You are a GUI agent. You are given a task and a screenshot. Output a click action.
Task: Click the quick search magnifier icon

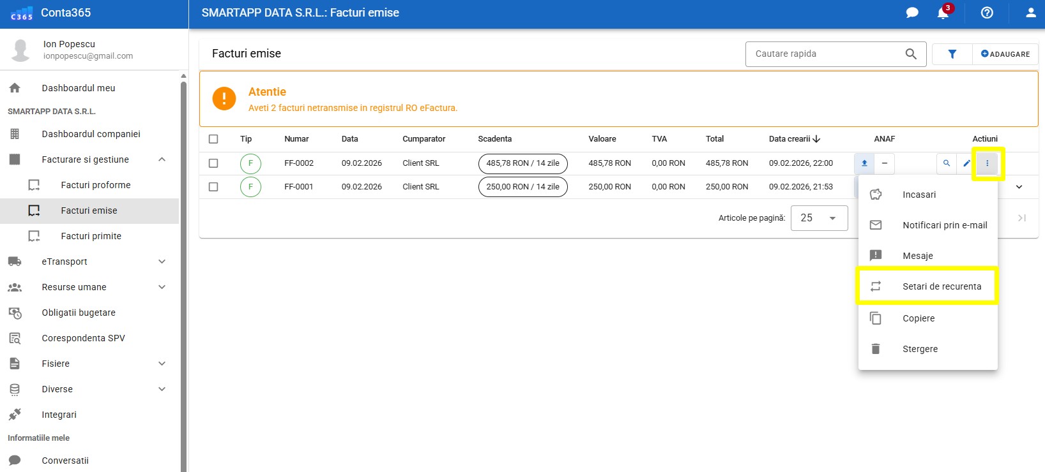(x=911, y=54)
